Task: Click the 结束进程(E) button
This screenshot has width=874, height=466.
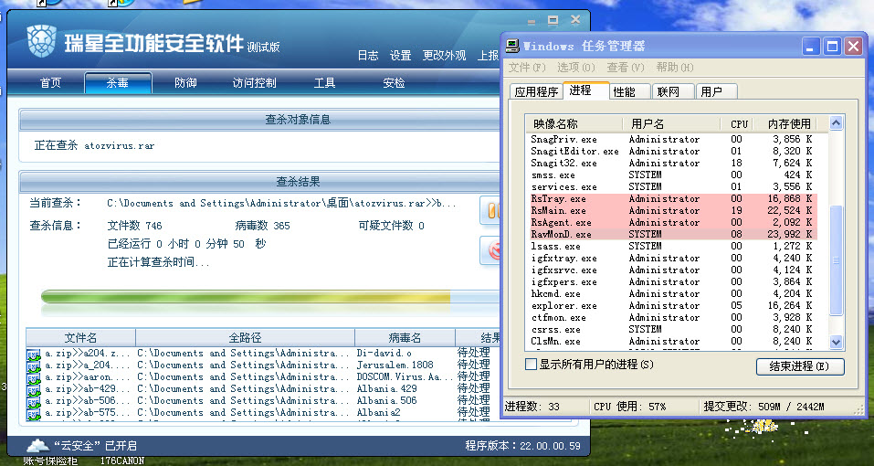Action: pyautogui.click(x=800, y=366)
